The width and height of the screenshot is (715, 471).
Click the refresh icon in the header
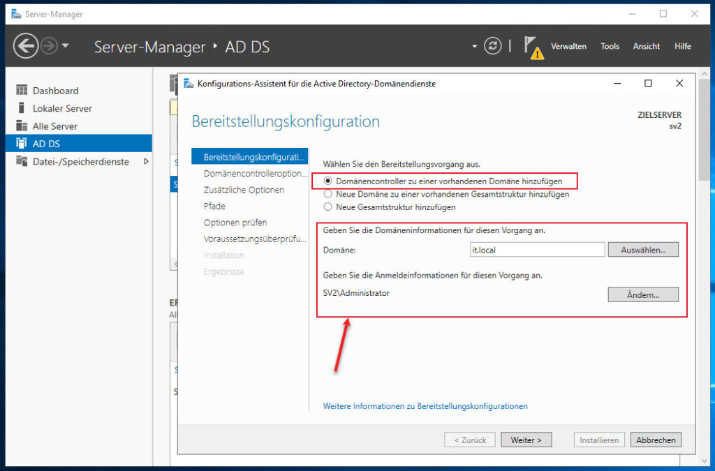pos(492,46)
